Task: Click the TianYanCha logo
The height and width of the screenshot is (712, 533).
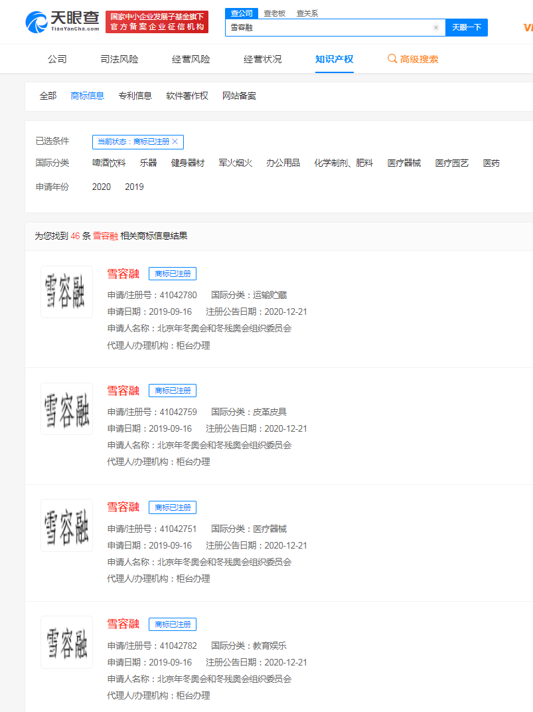Action: click(x=62, y=22)
